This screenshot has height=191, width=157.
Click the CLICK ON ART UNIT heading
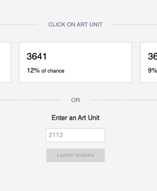(x=76, y=25)
